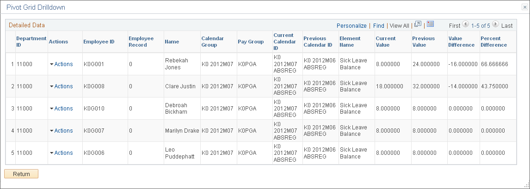The height and width of the screenshot is (189, 530).
Task: Click the Find link
Action: 379,26
